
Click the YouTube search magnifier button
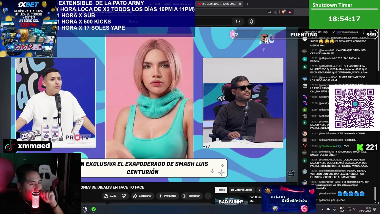coord(238,21)
